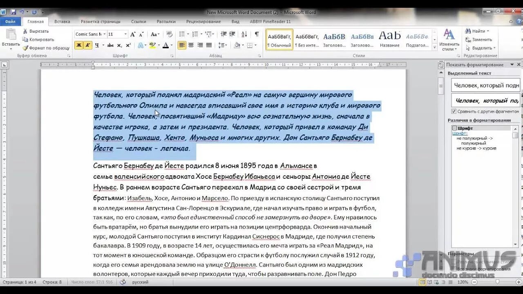Screen dimensions: 523x294
Task: Click the text effects glowing A icon
Action: pos(141,45)
